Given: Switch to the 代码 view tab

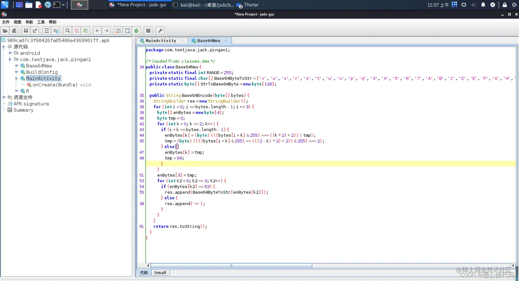Looking at the screenshot, I should tap(144, 273).
